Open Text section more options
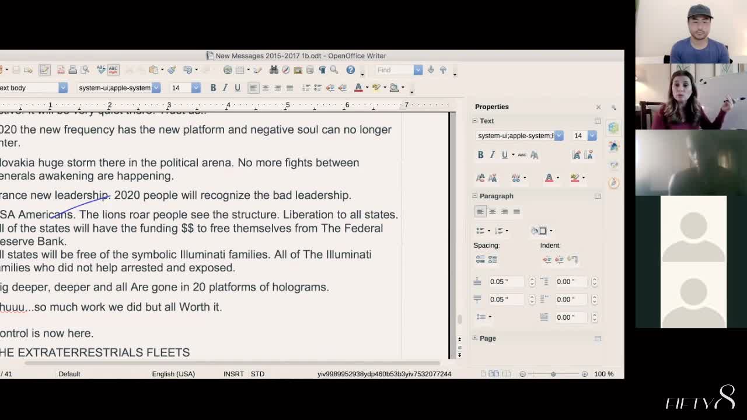This screenshot has width=747, height=420. pyautogui.click(x=598, y=121)
